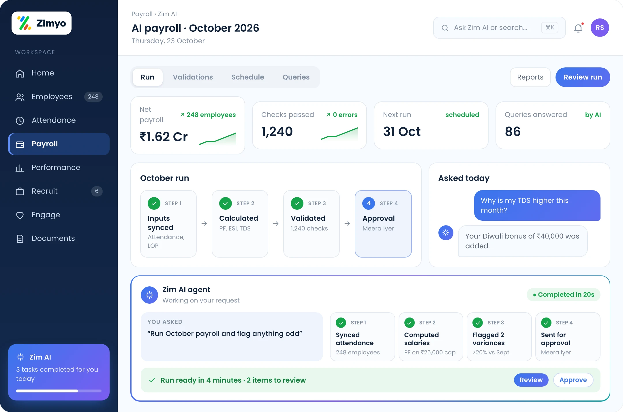This screenshot has width=623, height=412.
Task: Open the RS user avatar
Action: pos(600,28)
